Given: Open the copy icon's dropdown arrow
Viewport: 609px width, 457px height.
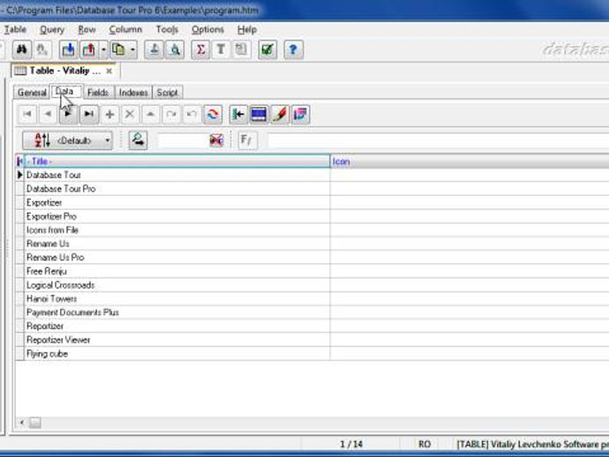Looking at the screenshot, I should (132, 49).
